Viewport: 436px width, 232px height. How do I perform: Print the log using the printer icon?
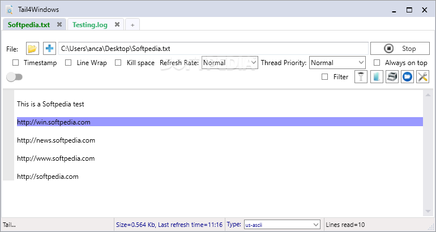tap(392, 77)
